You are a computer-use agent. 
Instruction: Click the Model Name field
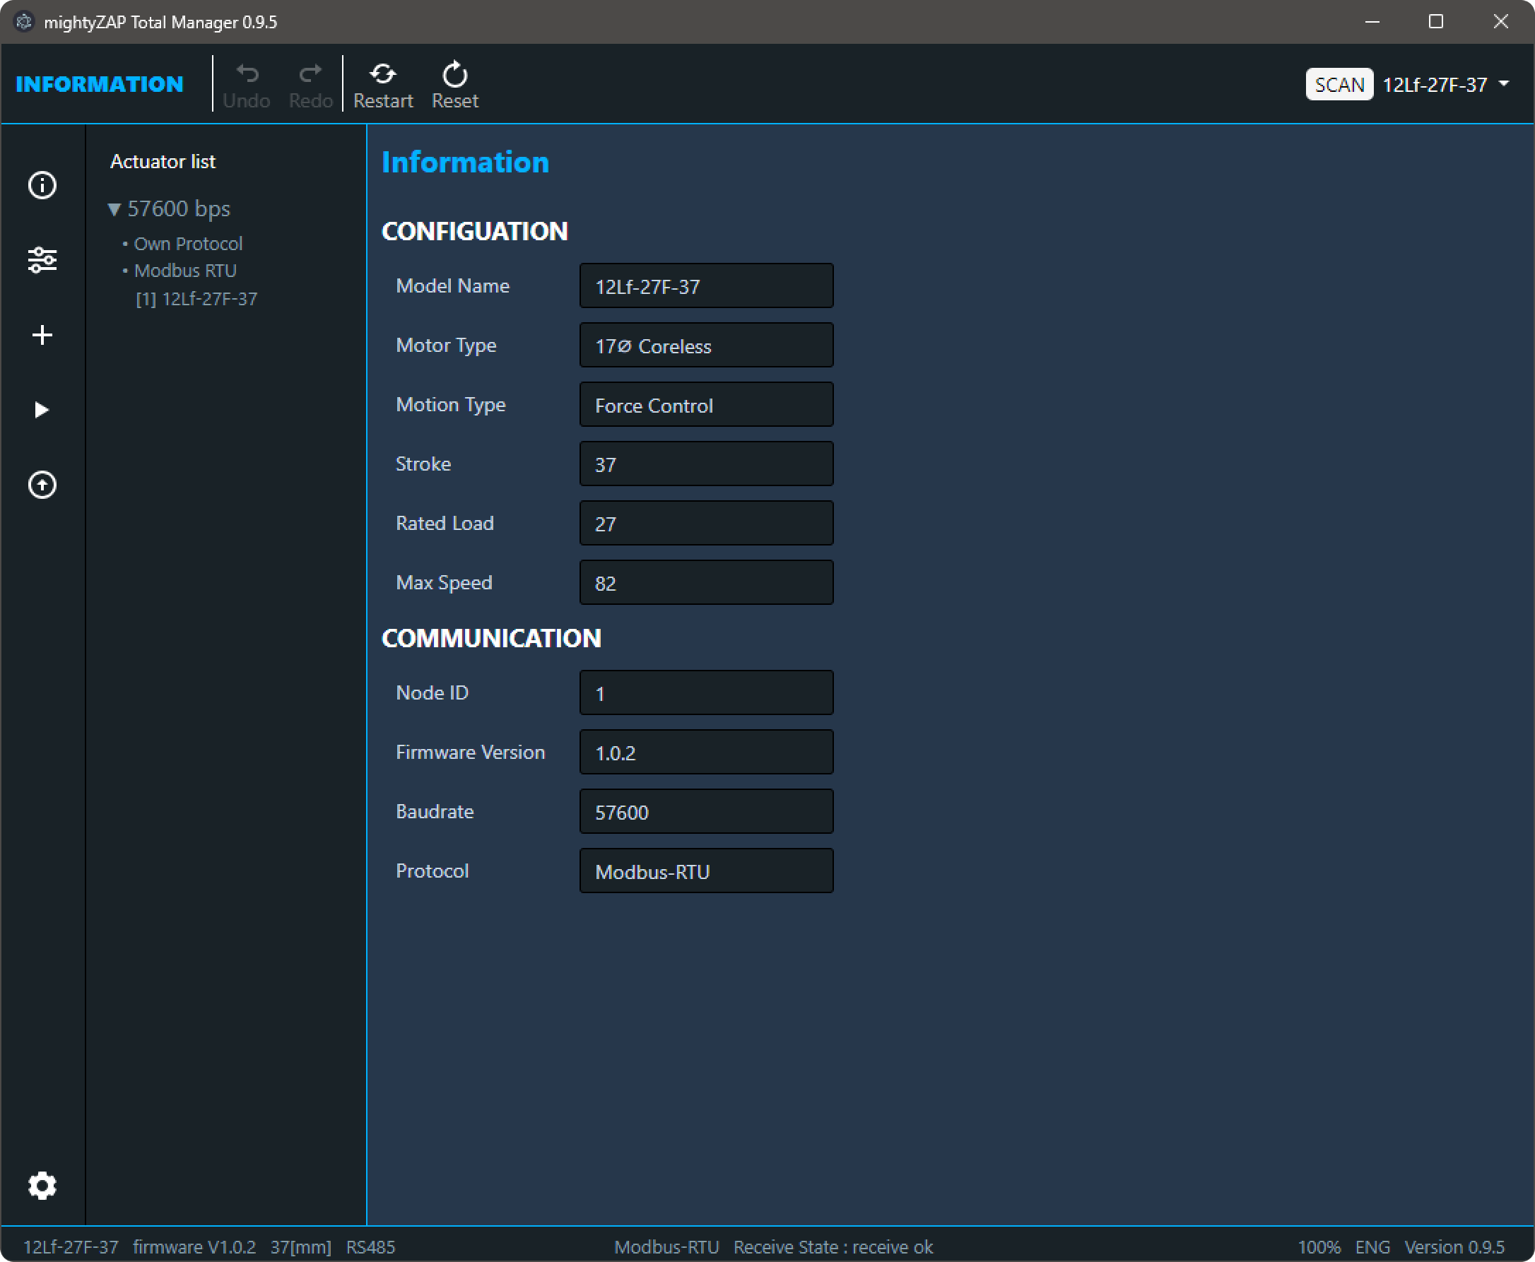(705, 286)
